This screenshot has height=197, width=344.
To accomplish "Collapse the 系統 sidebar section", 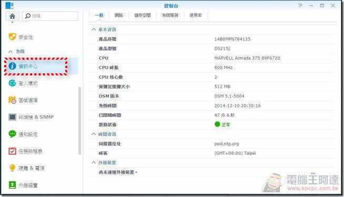I will pyautogui.click(x=11, y=51).
